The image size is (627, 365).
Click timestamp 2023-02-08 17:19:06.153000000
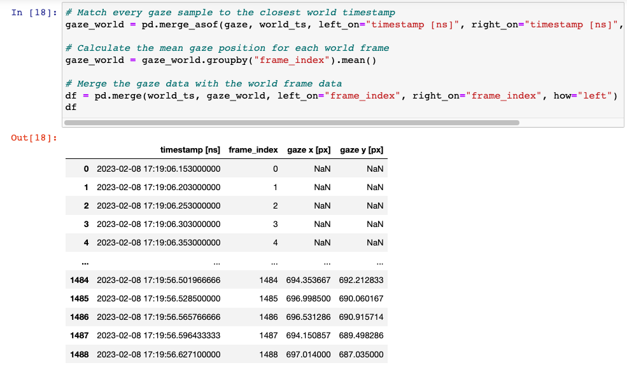click(x=159, y=169)
